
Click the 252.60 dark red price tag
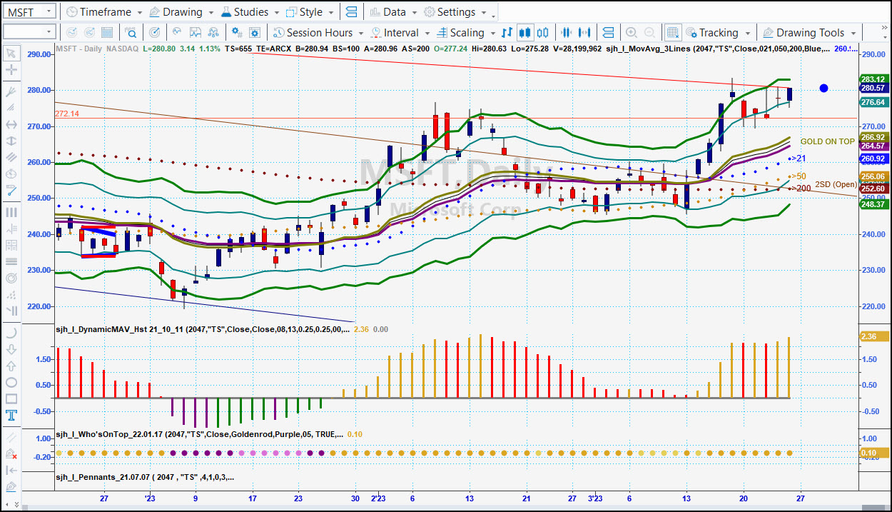pos(873,189)
